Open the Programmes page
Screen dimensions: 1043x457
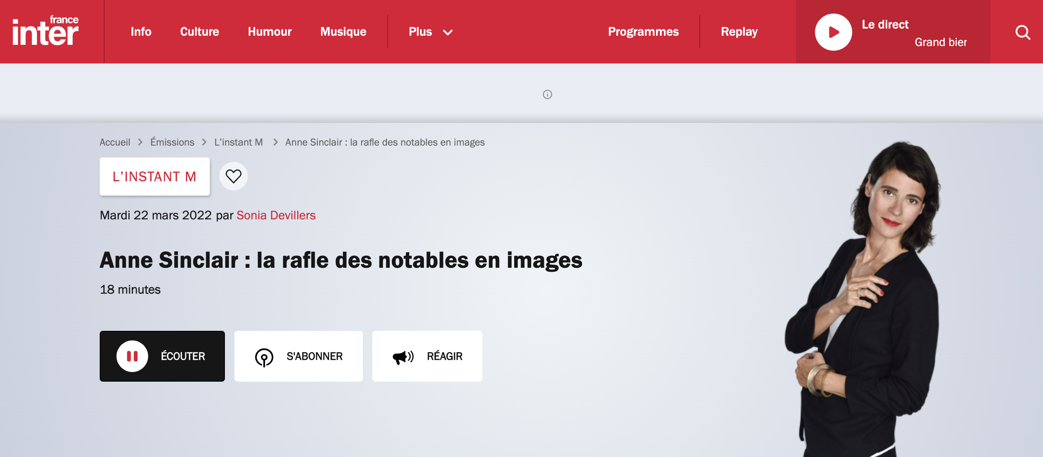tap(643, 32)
